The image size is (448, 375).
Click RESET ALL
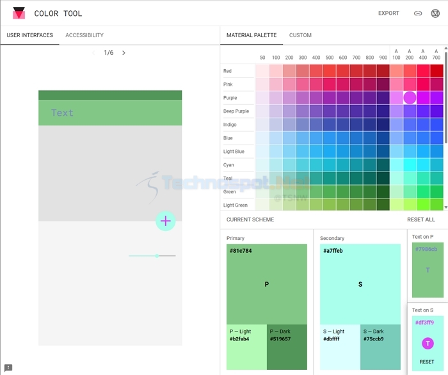[421, 219]
